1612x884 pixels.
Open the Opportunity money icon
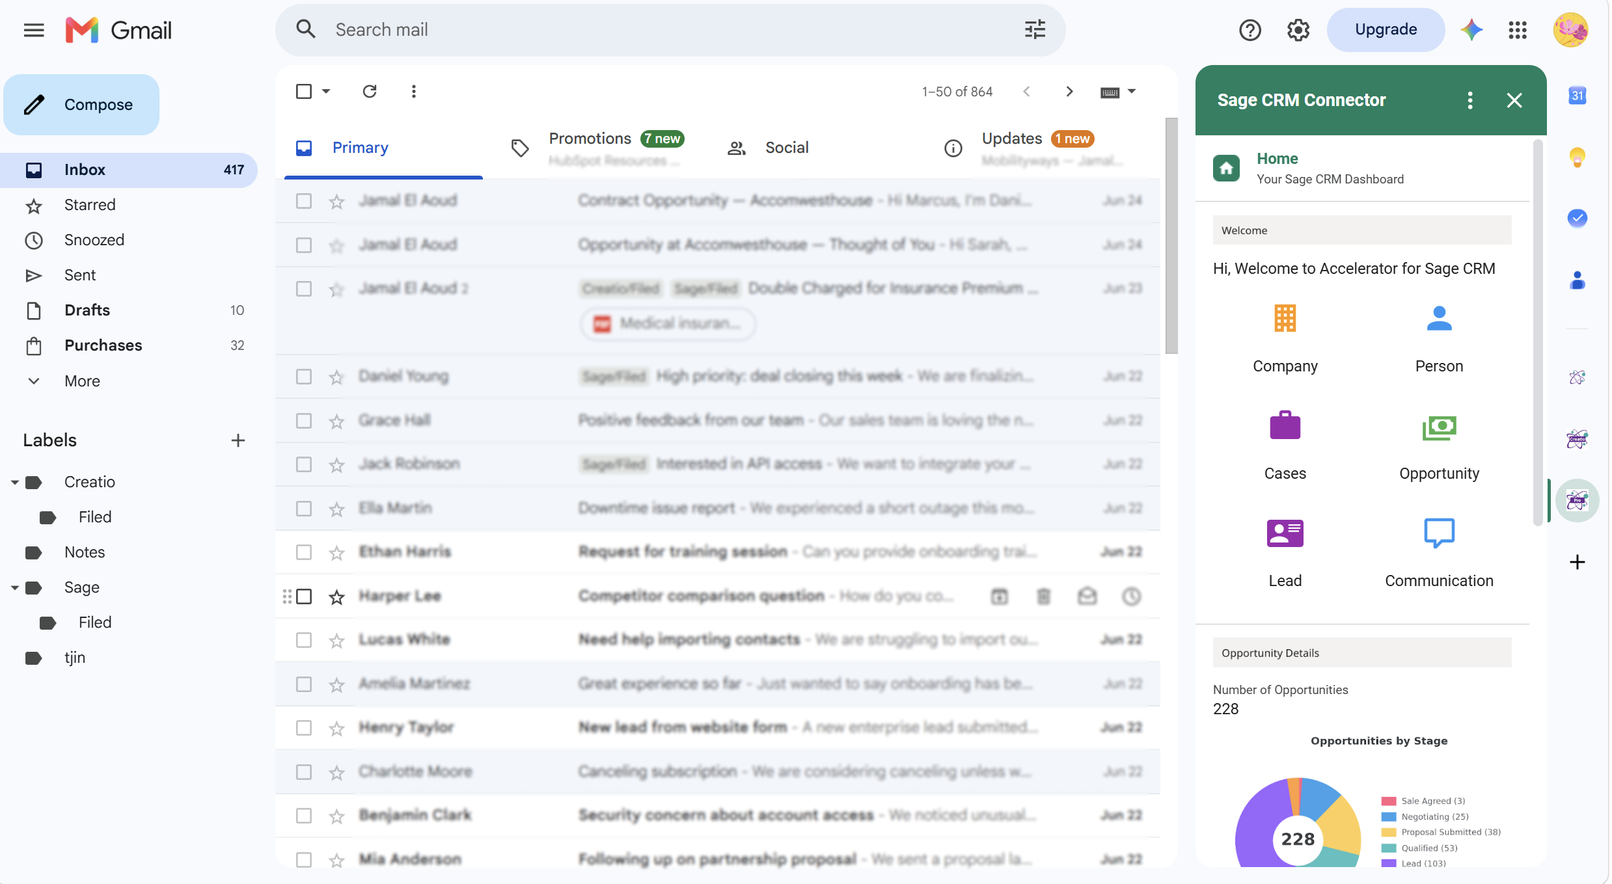click(1439, 427)
